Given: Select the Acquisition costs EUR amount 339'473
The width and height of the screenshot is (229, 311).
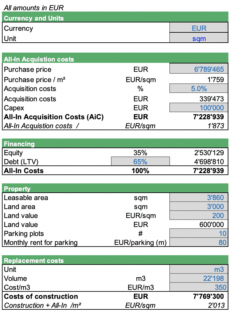Looking at the screenshot, I should point(212,99).
